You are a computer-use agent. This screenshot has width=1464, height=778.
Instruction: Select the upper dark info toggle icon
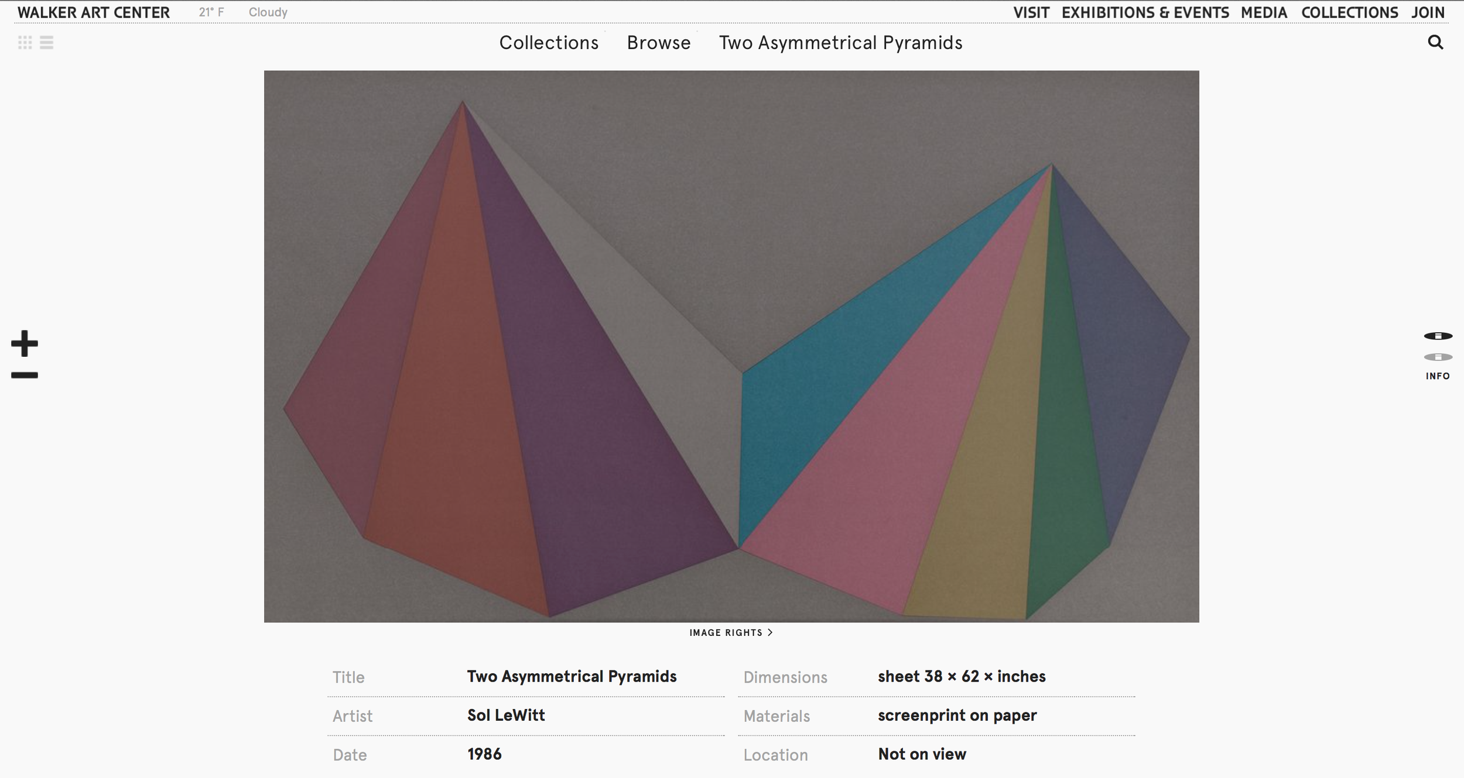pyautogui.click(x=1438, y=336)
